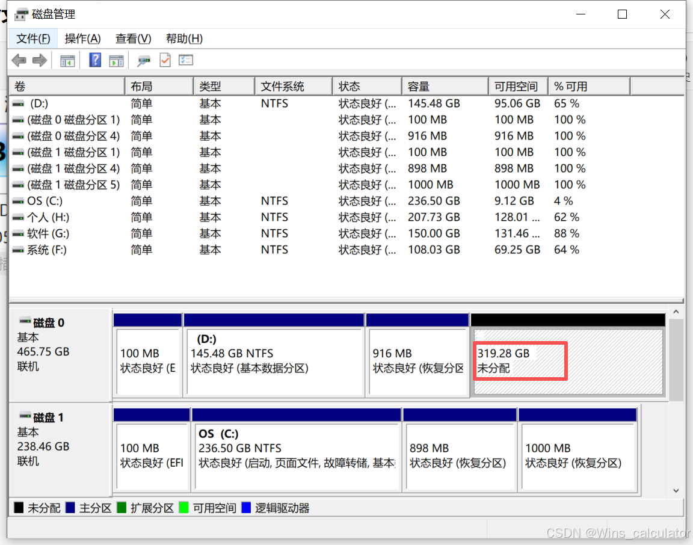693x545 pixels.
Task: Click the drive icon beside (D:) row
Action: click(18, 103)
